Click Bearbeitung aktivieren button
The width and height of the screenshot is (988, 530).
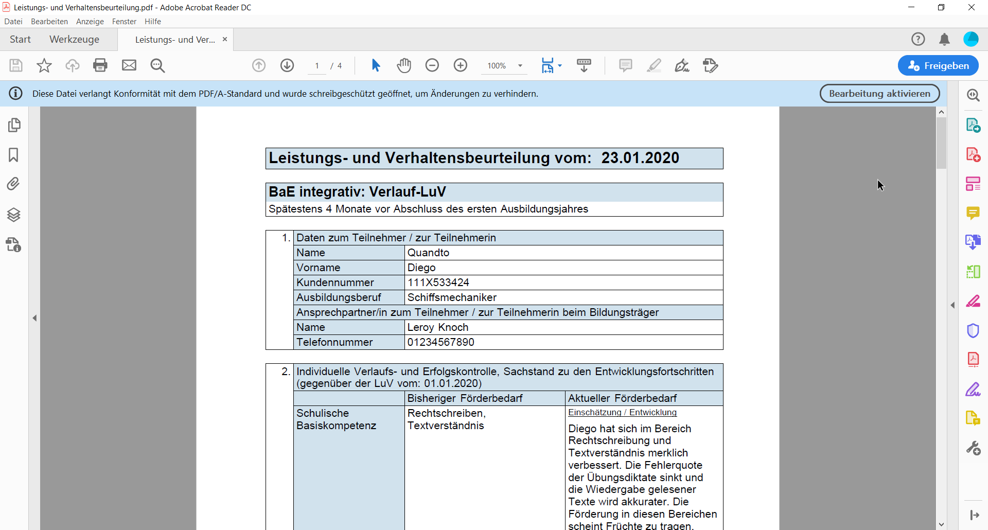[879, 94]
